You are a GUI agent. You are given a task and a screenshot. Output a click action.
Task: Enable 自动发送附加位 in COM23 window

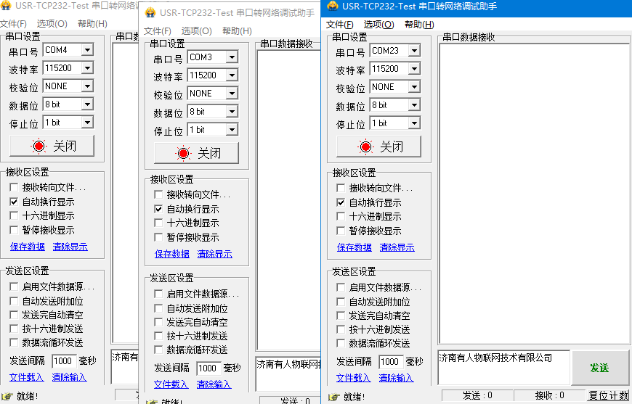coord(341,302)
